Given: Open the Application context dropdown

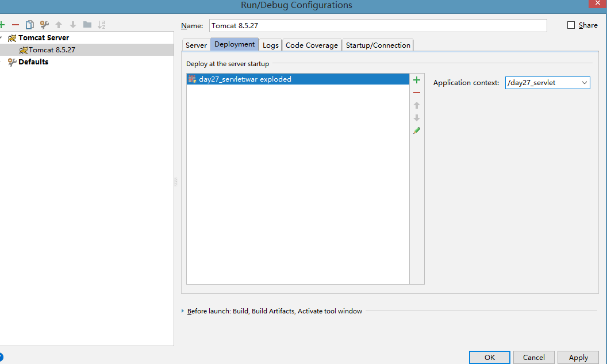Looking at the screenshot, I should tap(584, 83).
